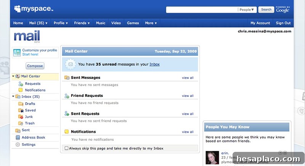Open the Profile dropdown menu
The width and height of the screenshot is (305, 166).
coord(61,23)
